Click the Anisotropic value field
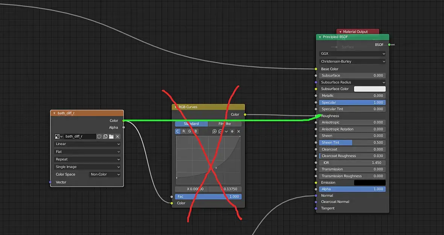This screenshot has width=444, height=235. [x=352, y=122]
